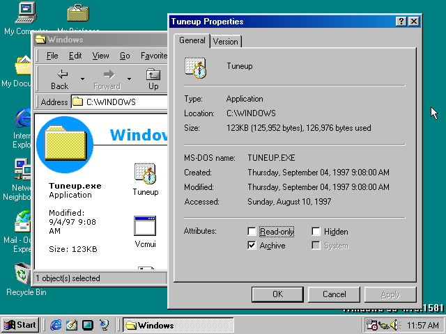Screen dimensions: 446x334
Task: Open the Recycle Bin desktop icon
Action: [23, 273]
